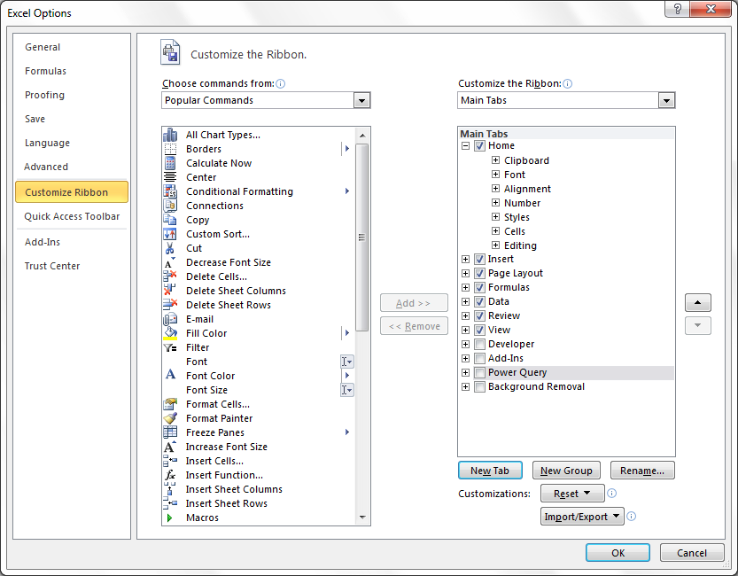The image size is (738, 576).
Task: Expand the Clipboard group
Action: (495, 160)
